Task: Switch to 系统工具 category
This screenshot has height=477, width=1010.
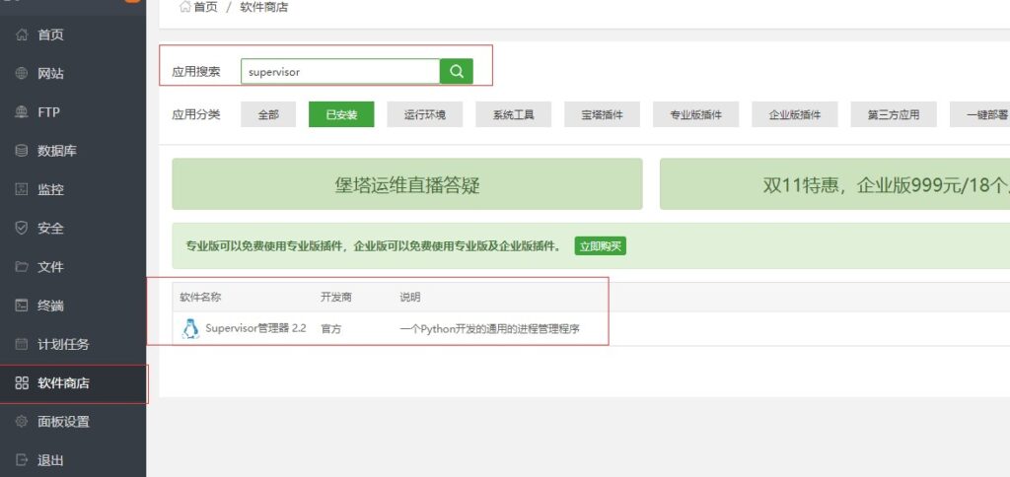Action: pyautogui.click(x=513, y=114)
